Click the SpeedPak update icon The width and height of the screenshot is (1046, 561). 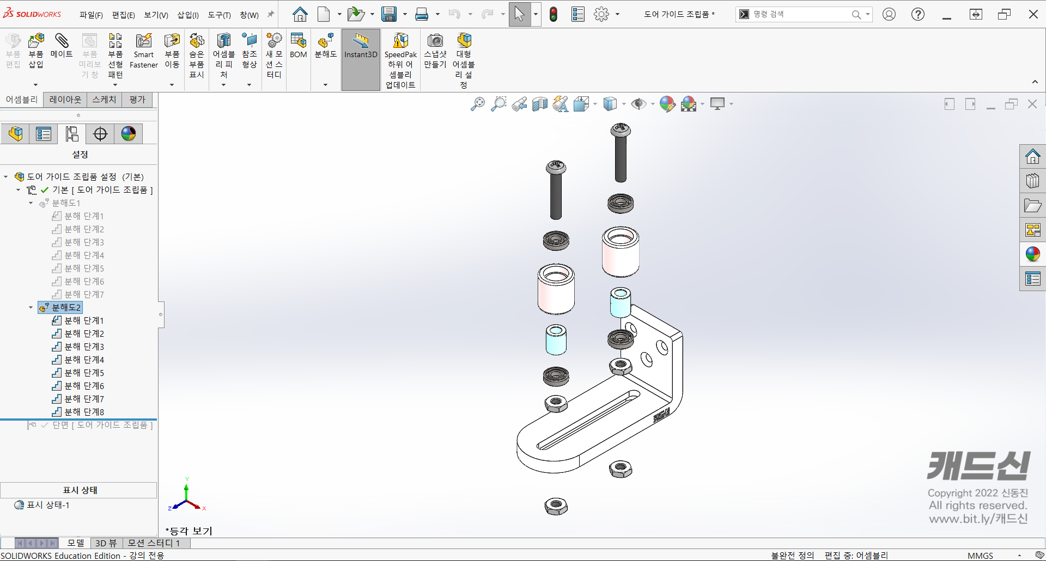coord(400,60)
